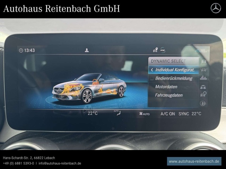Select the front-view car icon beside DYNAMIC SELECT

tap(204, 62)
